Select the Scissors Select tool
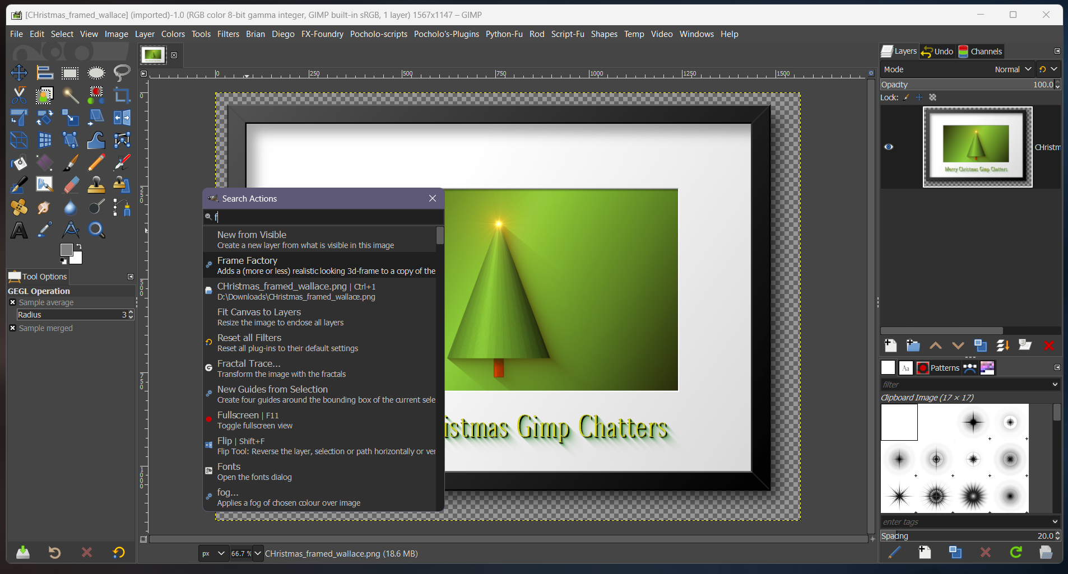This screenshot has width=1068, height=574. (18, 95)
